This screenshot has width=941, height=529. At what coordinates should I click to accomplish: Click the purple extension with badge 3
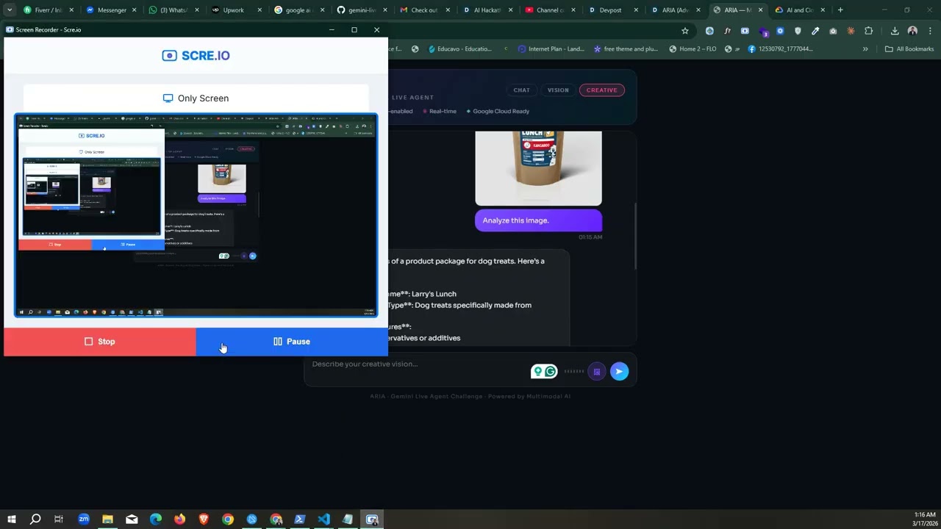tap(763, 32)
